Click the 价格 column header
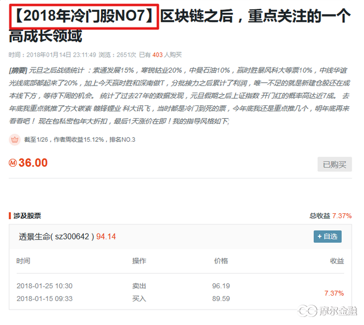364x325 pixels. 221,261
